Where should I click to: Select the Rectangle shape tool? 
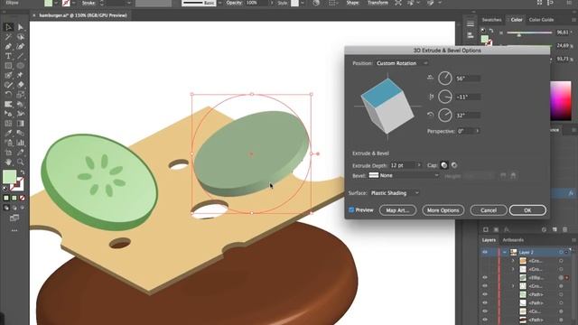pos(8,66)
